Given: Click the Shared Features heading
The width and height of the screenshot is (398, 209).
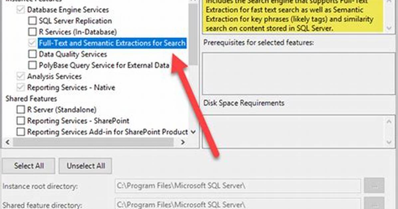Looking at the screenshot, I should point(31,99).
